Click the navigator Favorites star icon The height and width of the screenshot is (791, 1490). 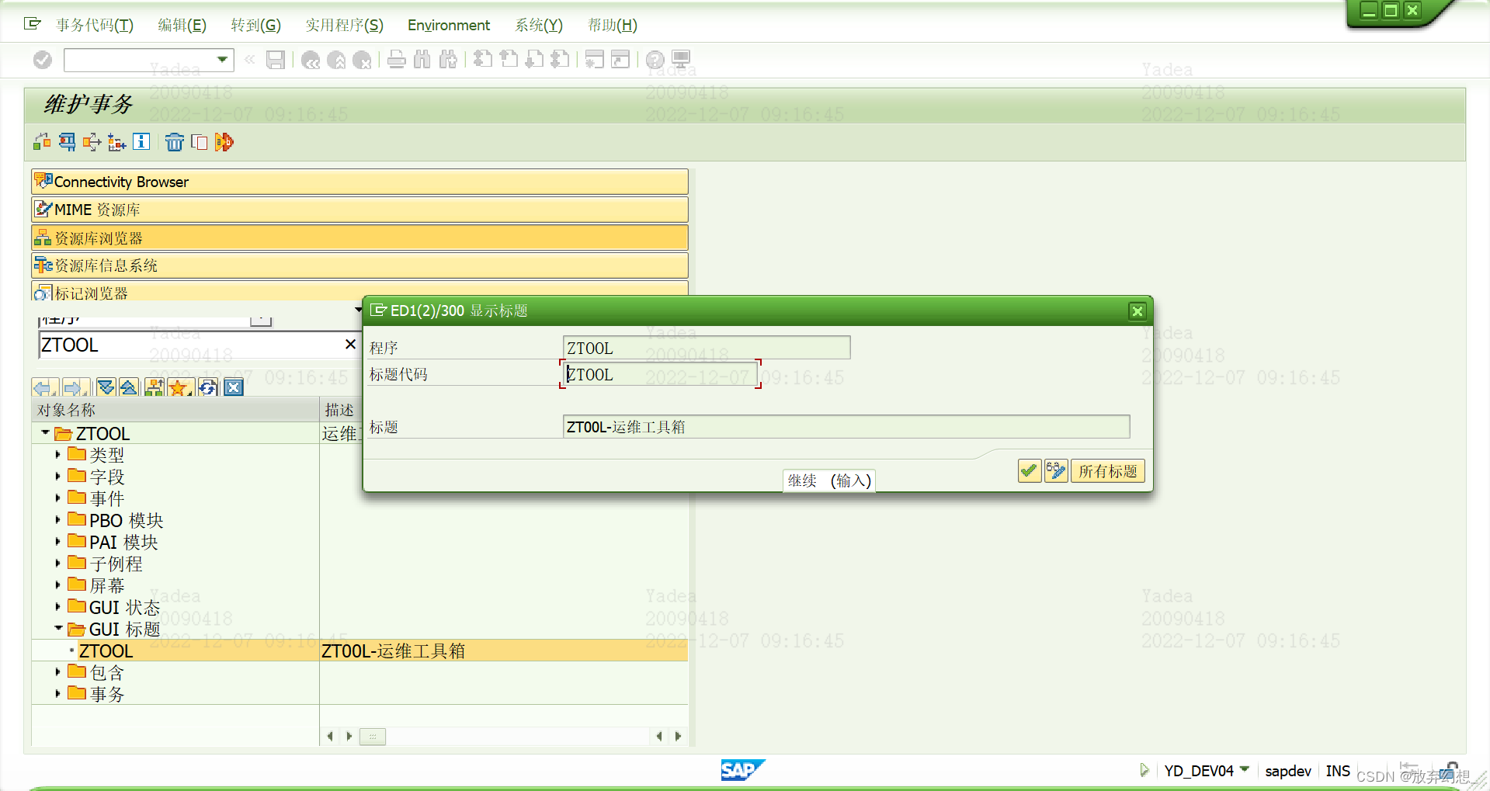(179, 387)
